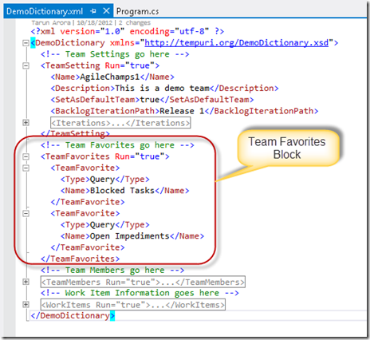Viewport: 370px width, 340px height.
Task: Collapse the first TeamFavorite (Blocked Tasks)
Action: click(26, 168)
